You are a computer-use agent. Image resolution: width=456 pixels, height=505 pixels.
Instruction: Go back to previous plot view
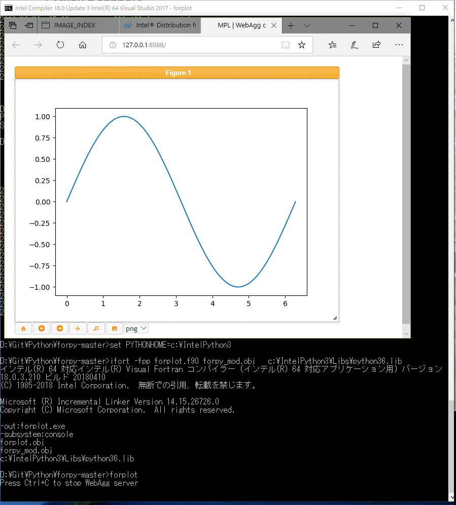click(x=41, y=328)
